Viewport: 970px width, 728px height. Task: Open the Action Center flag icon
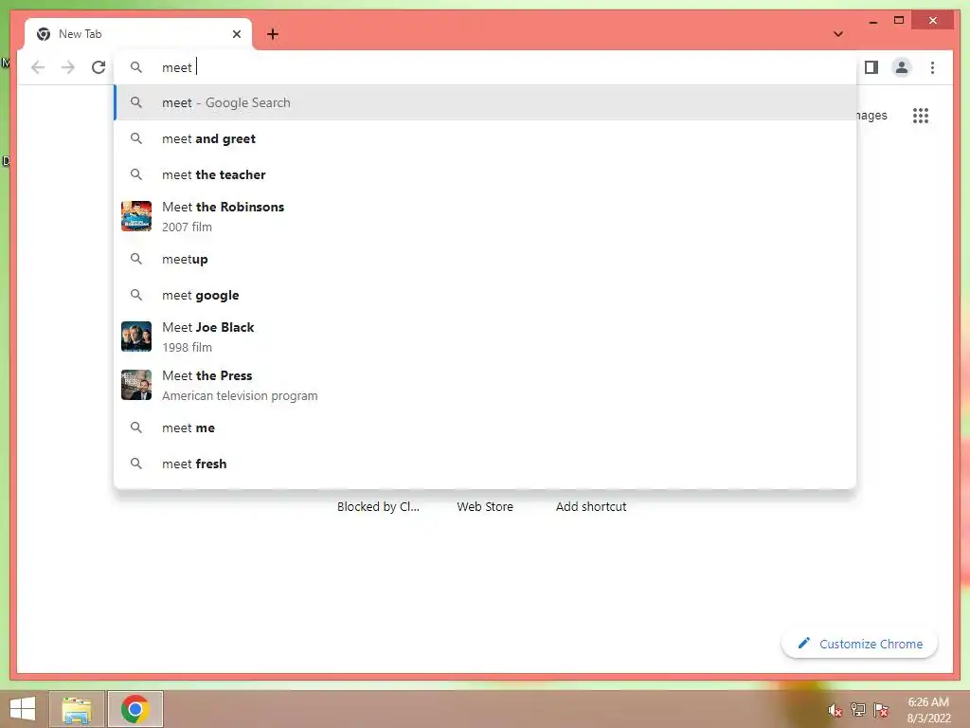881,710
